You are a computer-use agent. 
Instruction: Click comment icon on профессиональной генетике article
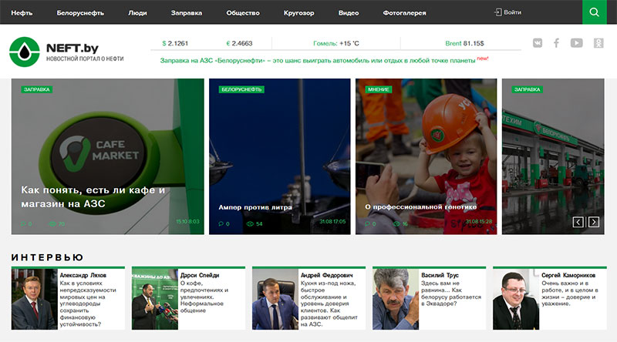coord(368,224)
